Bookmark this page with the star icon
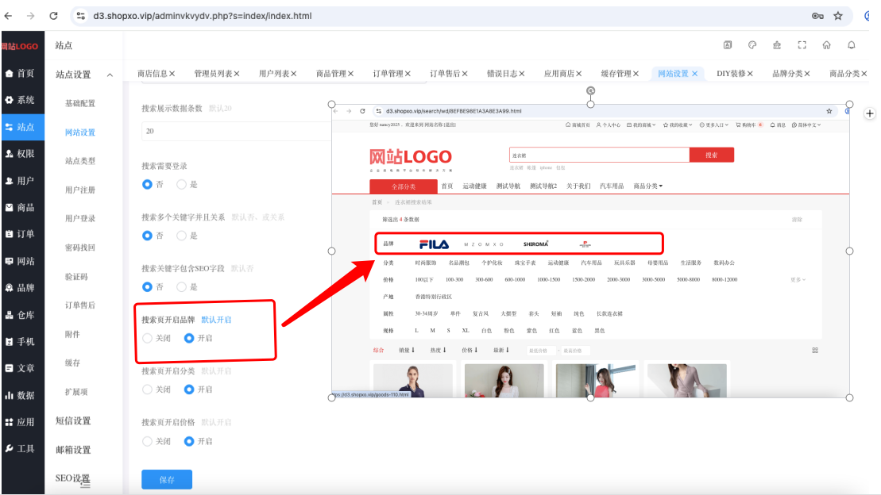881x495 pixels. 838,16
